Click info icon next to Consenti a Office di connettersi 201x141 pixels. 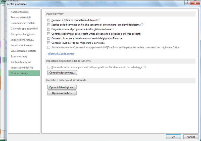(x=98, y=20)
